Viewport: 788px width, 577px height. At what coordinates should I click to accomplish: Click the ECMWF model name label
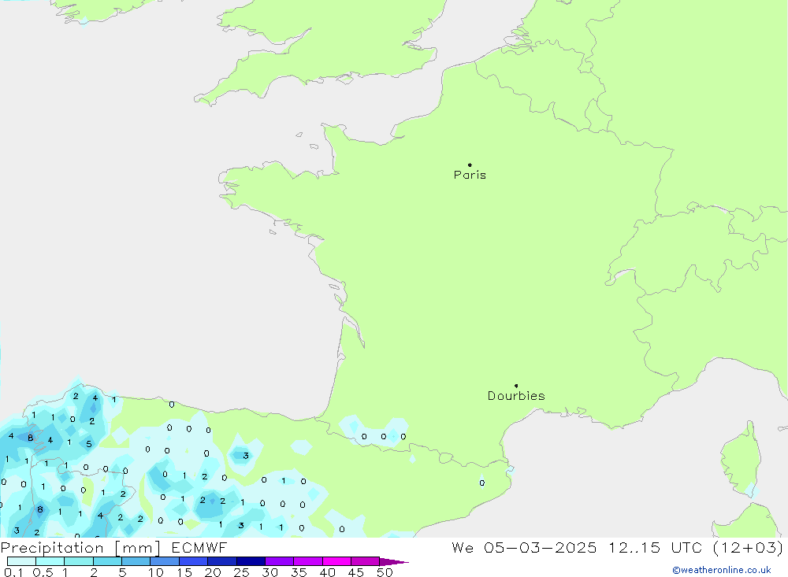pos(199,547)
